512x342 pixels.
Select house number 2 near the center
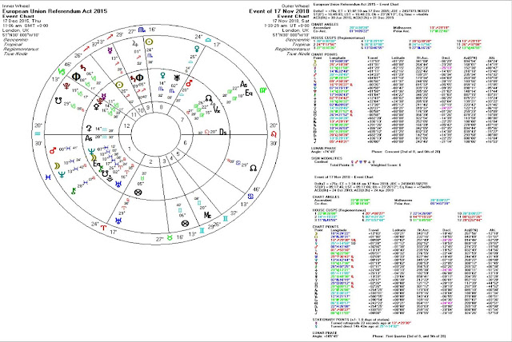(151, 161)
